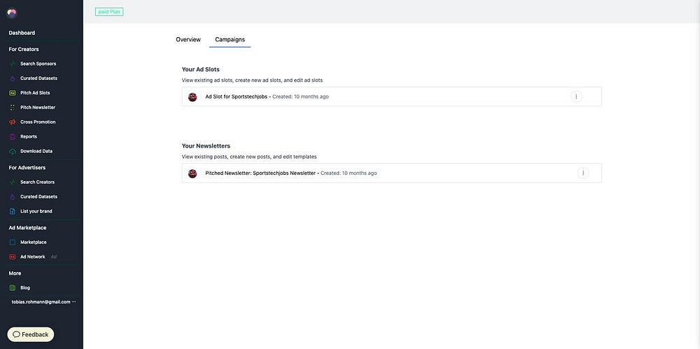Viewport: 700px width, 349px height.
Task: Open the Reports icon
Action: (x=13, y=136)
